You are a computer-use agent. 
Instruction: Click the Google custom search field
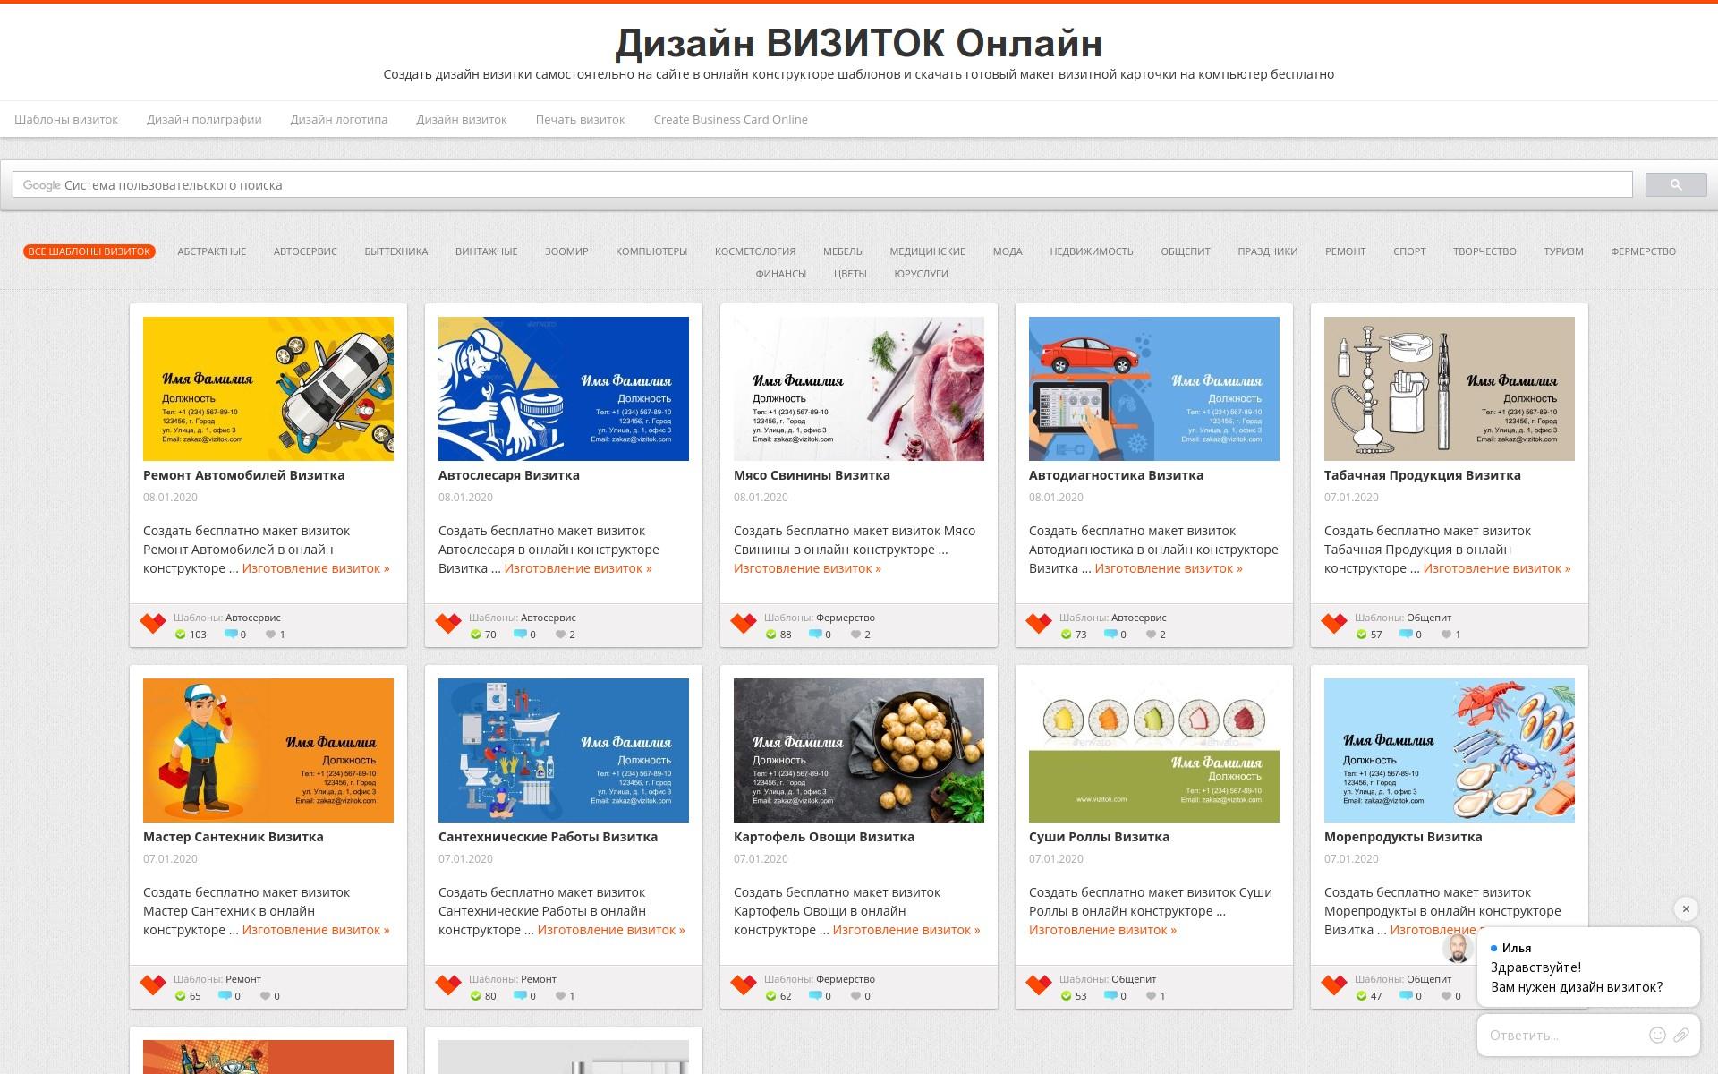822,185
